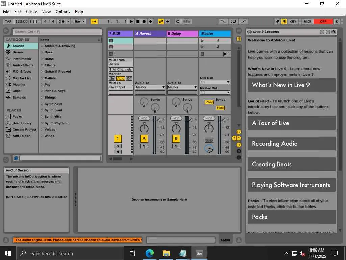The image size is (346, 260).
Task: Toggle the Detail View triangle button
Action: coord(239,240)
